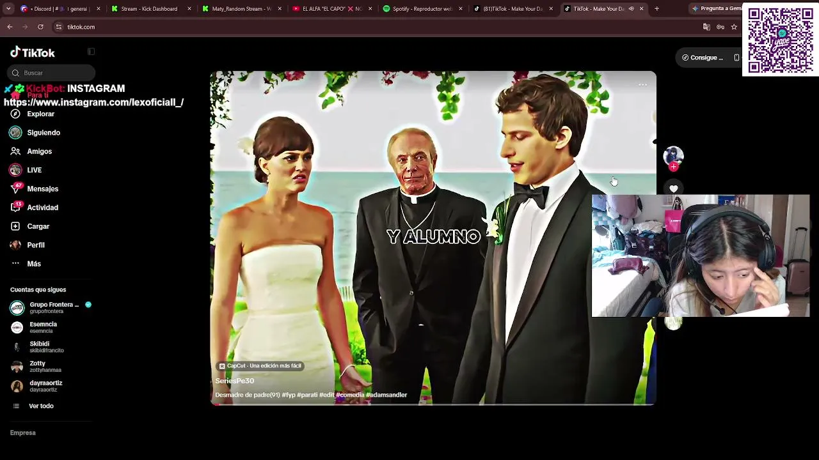Close the Kick Dashboard tab
The width and height of the screenshot is (819, 460).
189,9
